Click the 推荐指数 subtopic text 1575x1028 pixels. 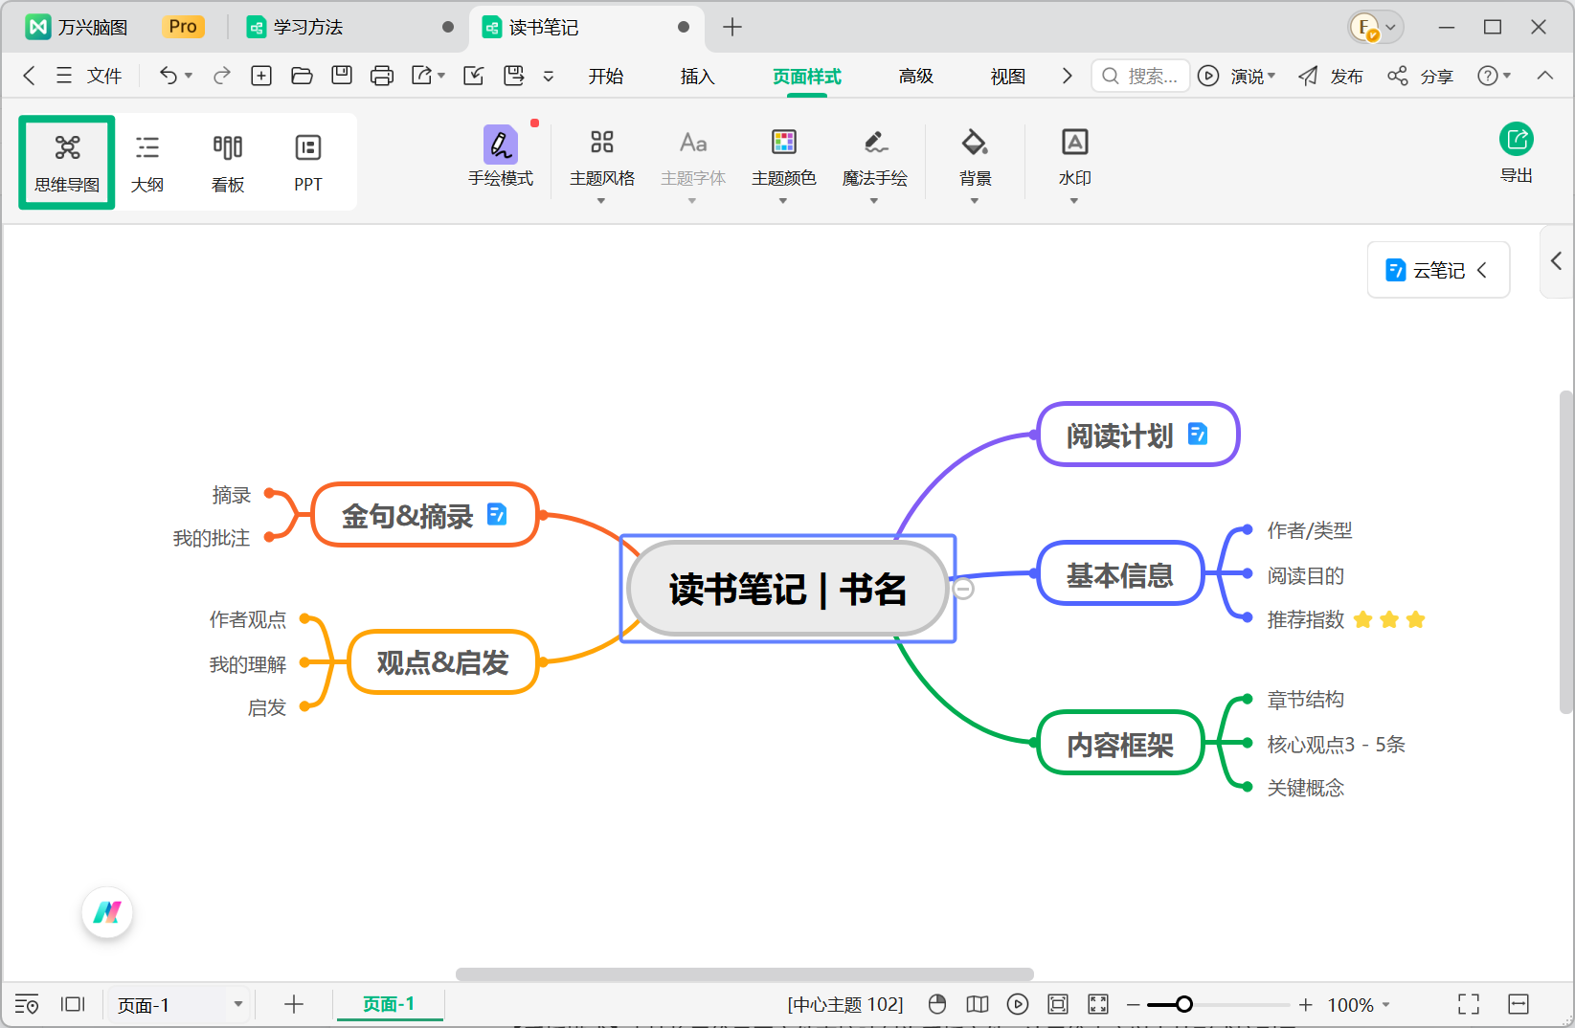pyautogui.click(x=1306, y=620)
